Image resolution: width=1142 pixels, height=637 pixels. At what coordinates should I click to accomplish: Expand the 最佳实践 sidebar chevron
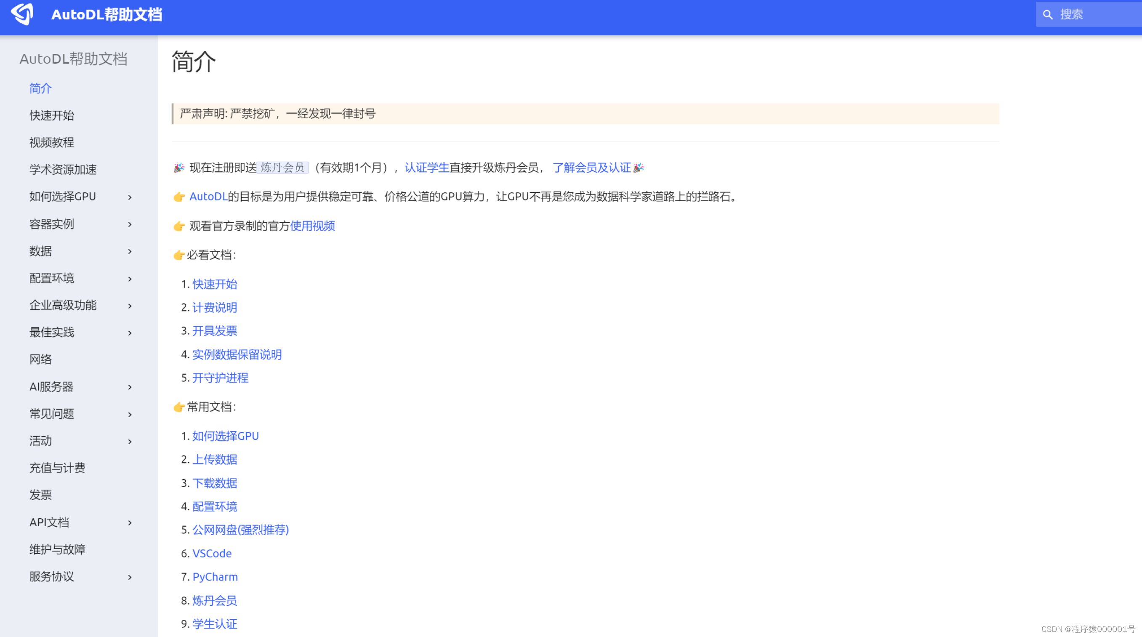tap(130, 333)
